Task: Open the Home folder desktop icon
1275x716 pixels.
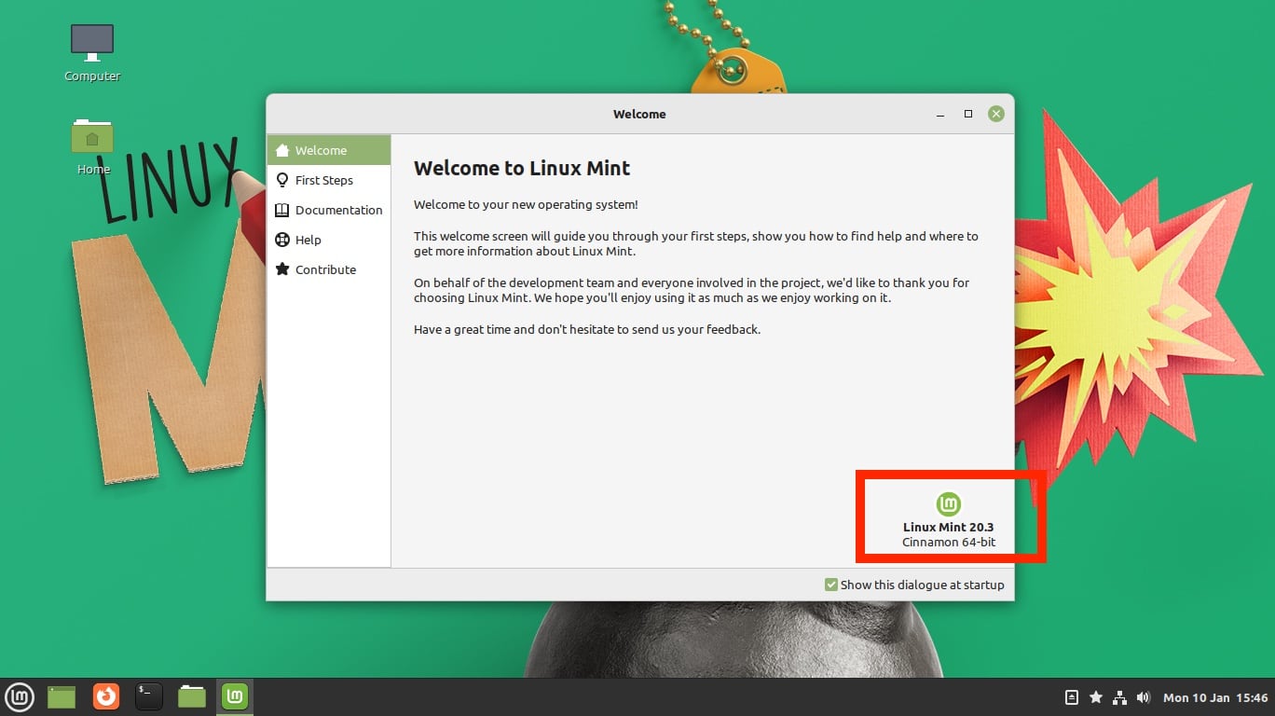Action: 92,146
